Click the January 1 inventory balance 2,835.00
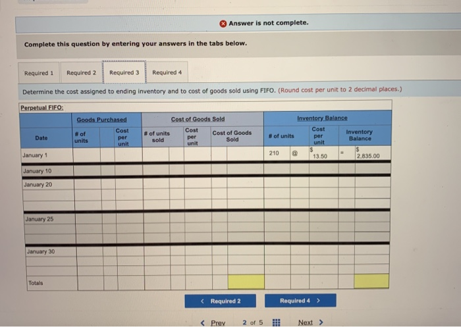461x327 pixels. (368, 156)
